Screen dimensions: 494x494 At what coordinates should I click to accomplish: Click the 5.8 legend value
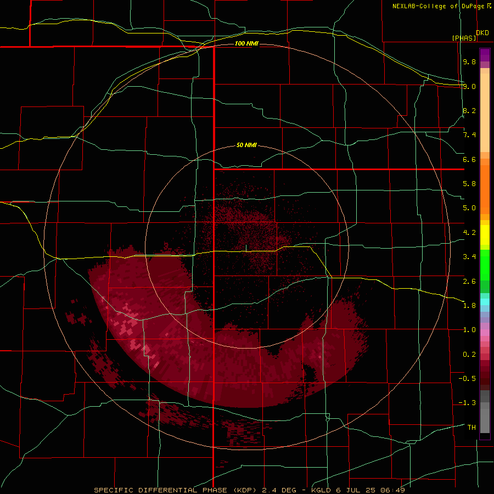469,184
